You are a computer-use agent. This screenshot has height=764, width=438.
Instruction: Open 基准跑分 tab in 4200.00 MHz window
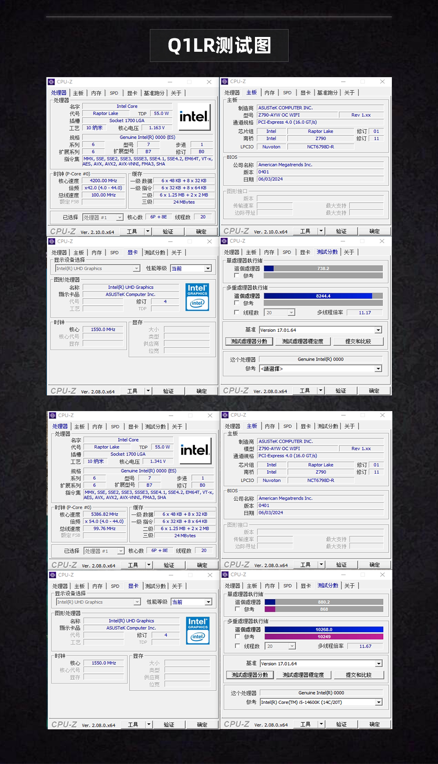[x=154, y=93]
